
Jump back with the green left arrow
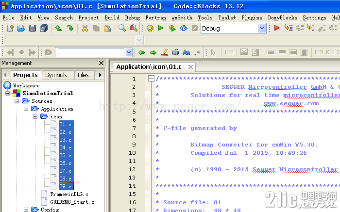(142, 52)
